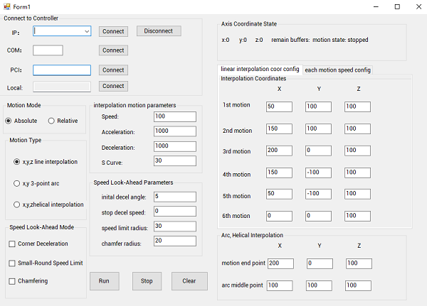Click the 1st motion X coordinate field
The image size is (427, 306).
pos(279,106)
